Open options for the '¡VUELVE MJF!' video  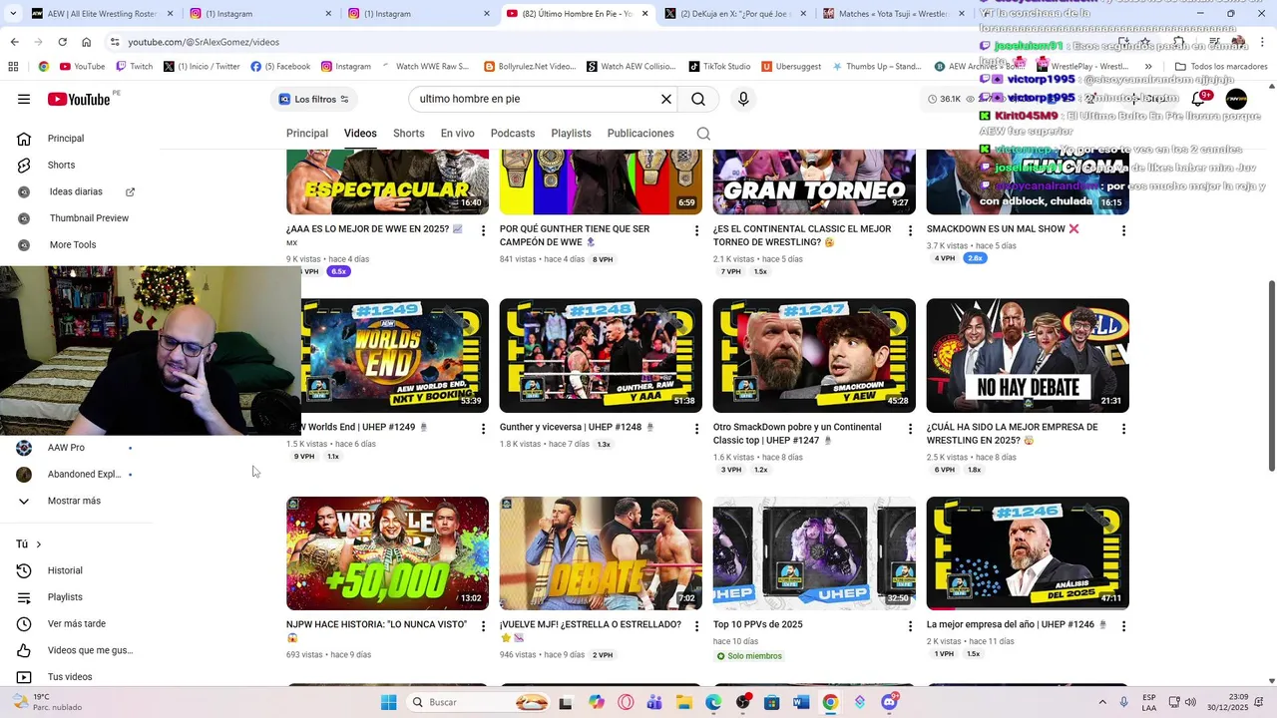tap(696, 626)
